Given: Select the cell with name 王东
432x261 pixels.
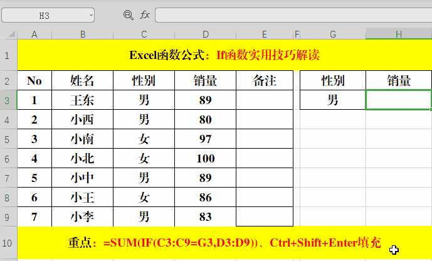Looking at the screenshot, I should pos(82,100).
